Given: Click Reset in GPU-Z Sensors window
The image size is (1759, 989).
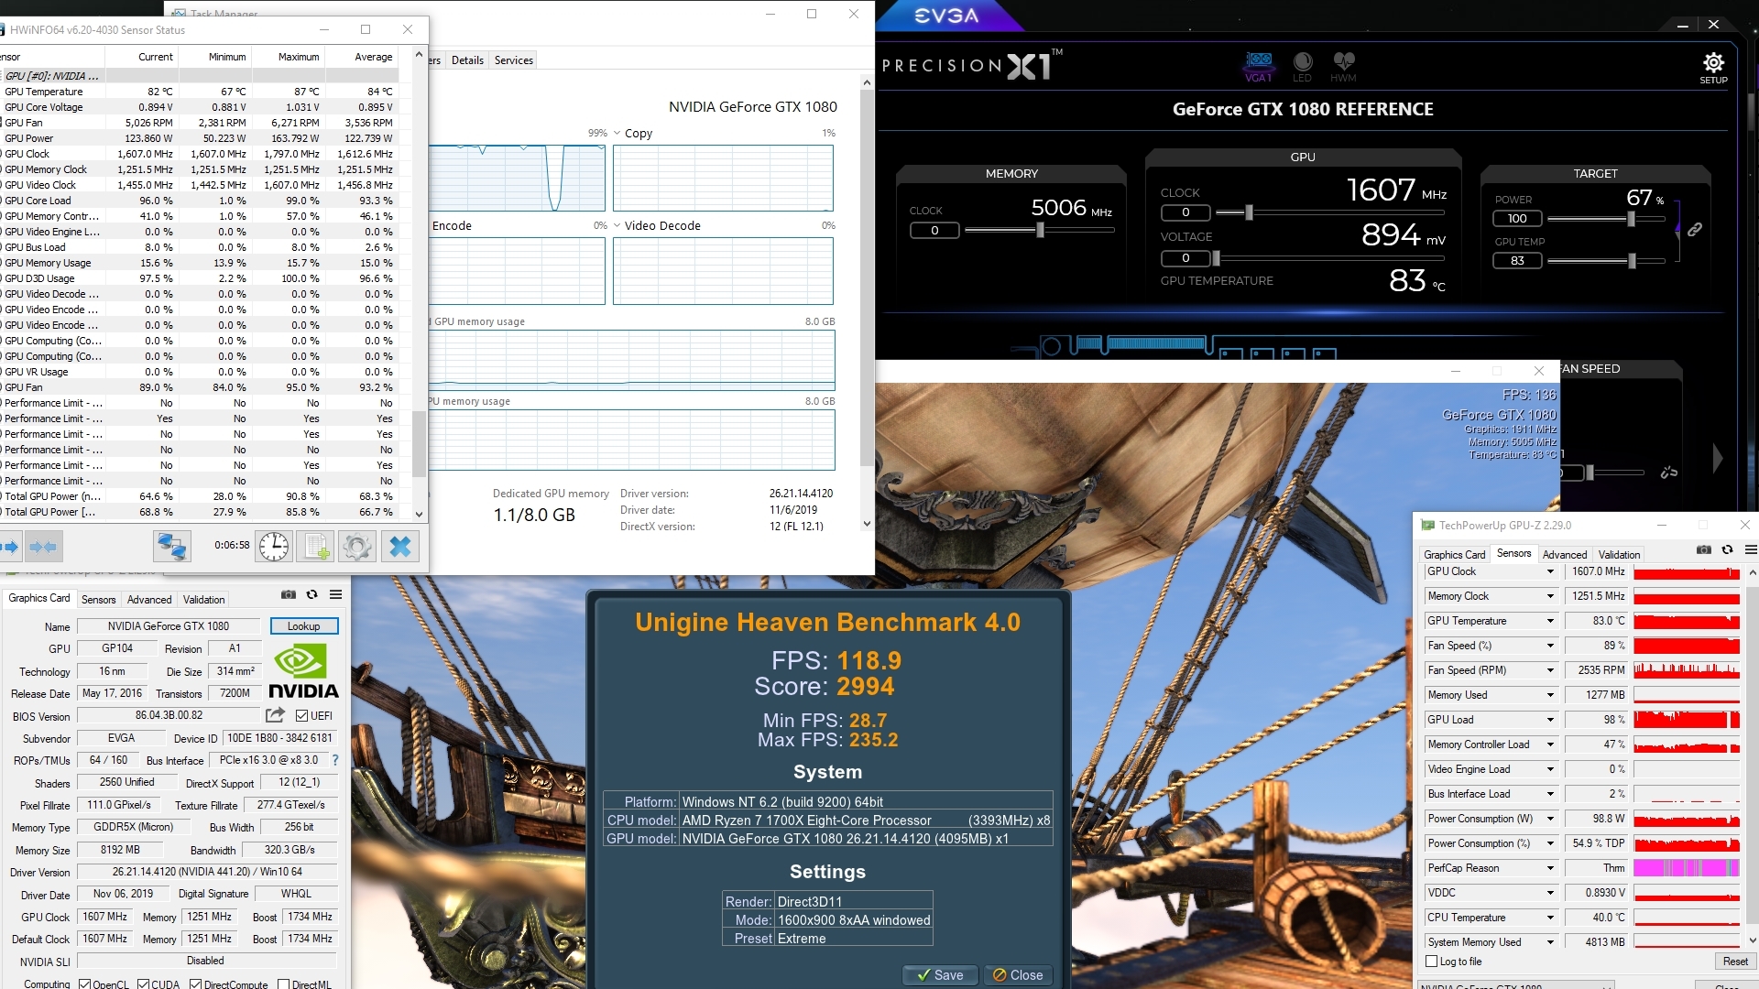Looking at the screenshot, I should pyautogui.click(x=1735, y=962).
